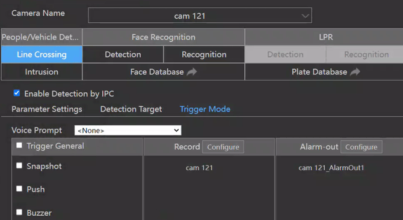Viewport: 403px width, 220px height.
Task: Click the Alarm-out column header text
Action: 319,147
